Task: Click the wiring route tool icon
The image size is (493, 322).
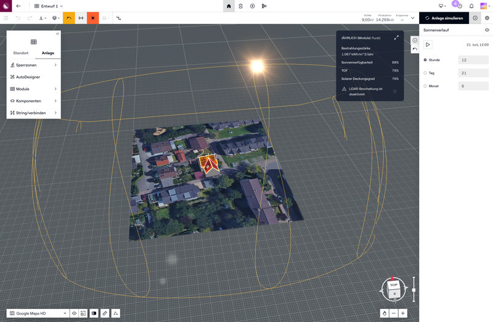Action: (x=118, y=18)
